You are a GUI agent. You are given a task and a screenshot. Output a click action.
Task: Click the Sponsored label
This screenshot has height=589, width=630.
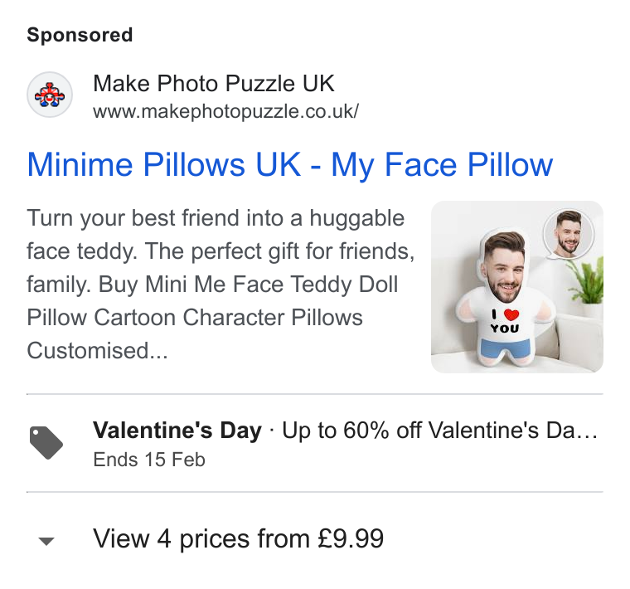pos(80,35)
